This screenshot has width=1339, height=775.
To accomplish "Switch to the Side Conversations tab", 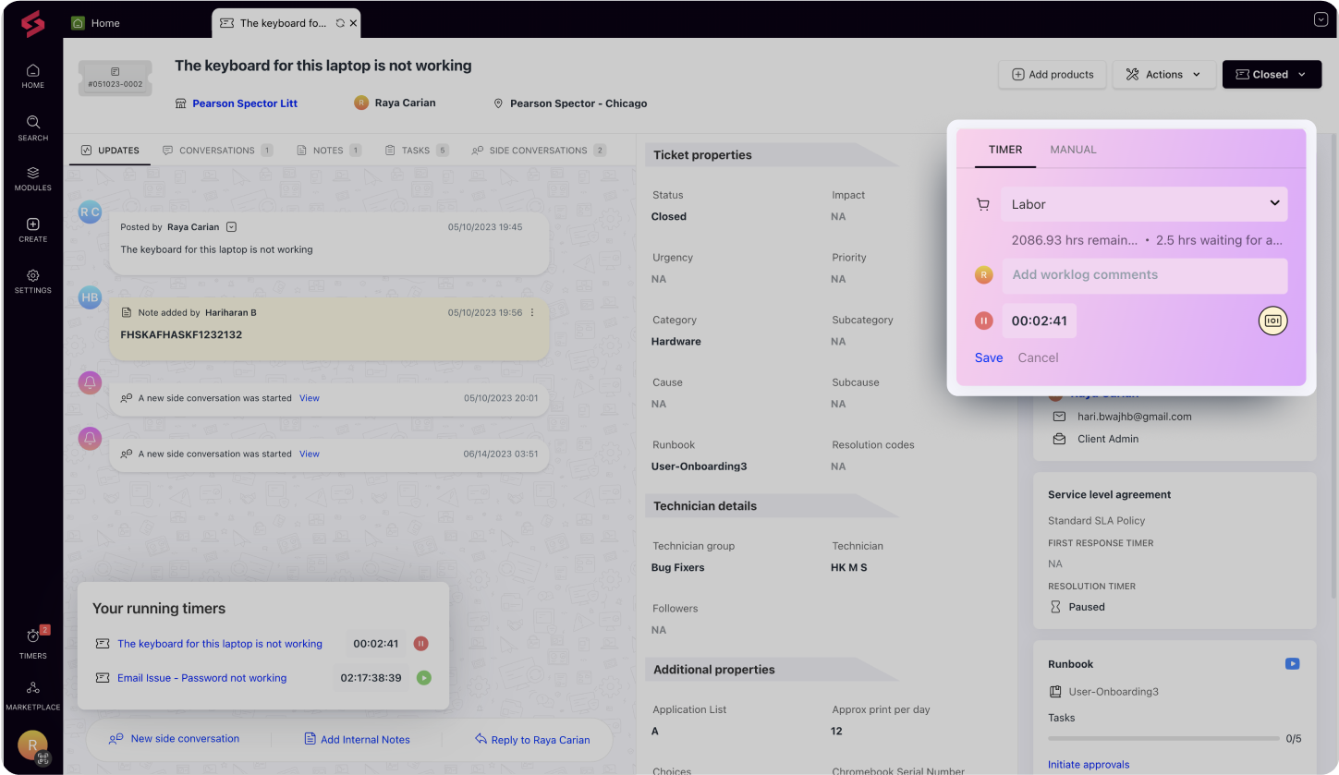I will [x=539, y=151].
